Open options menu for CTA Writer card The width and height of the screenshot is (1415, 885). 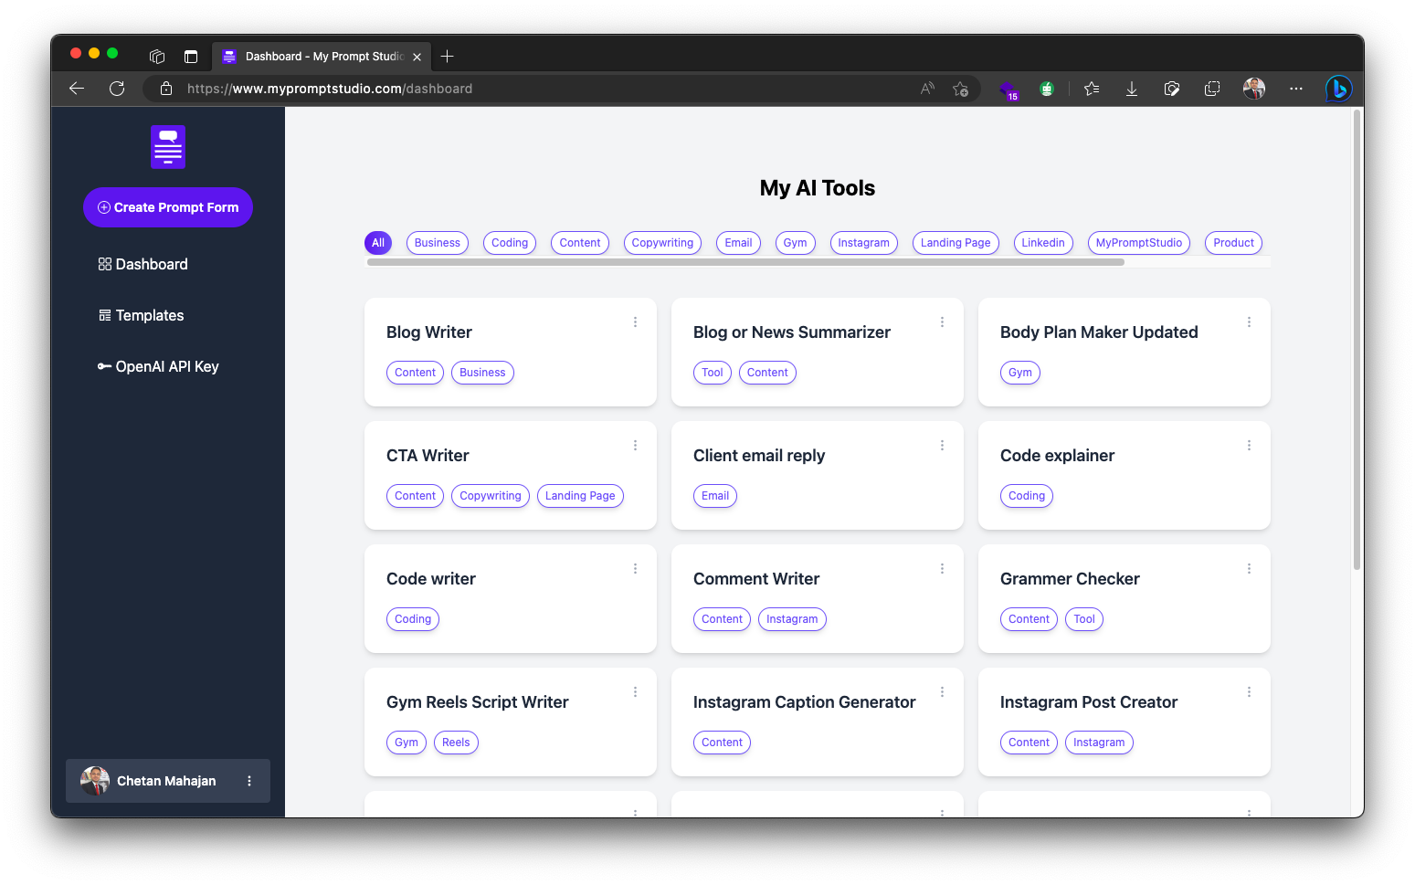[636, 446]
